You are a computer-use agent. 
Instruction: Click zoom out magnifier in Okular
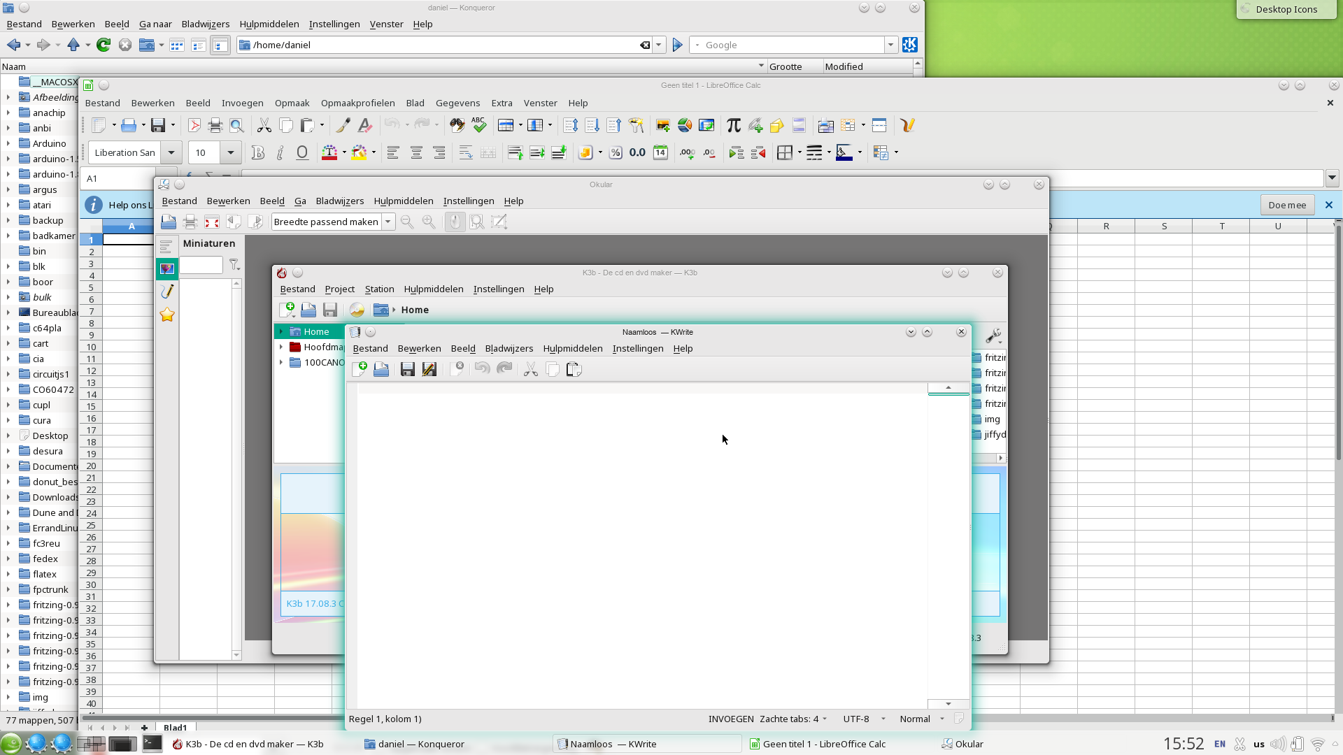(407, 222)
